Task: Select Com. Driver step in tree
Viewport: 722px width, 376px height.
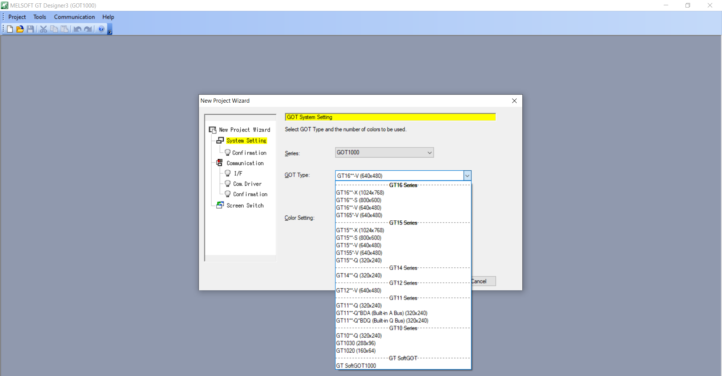Action: pos(247,184)
